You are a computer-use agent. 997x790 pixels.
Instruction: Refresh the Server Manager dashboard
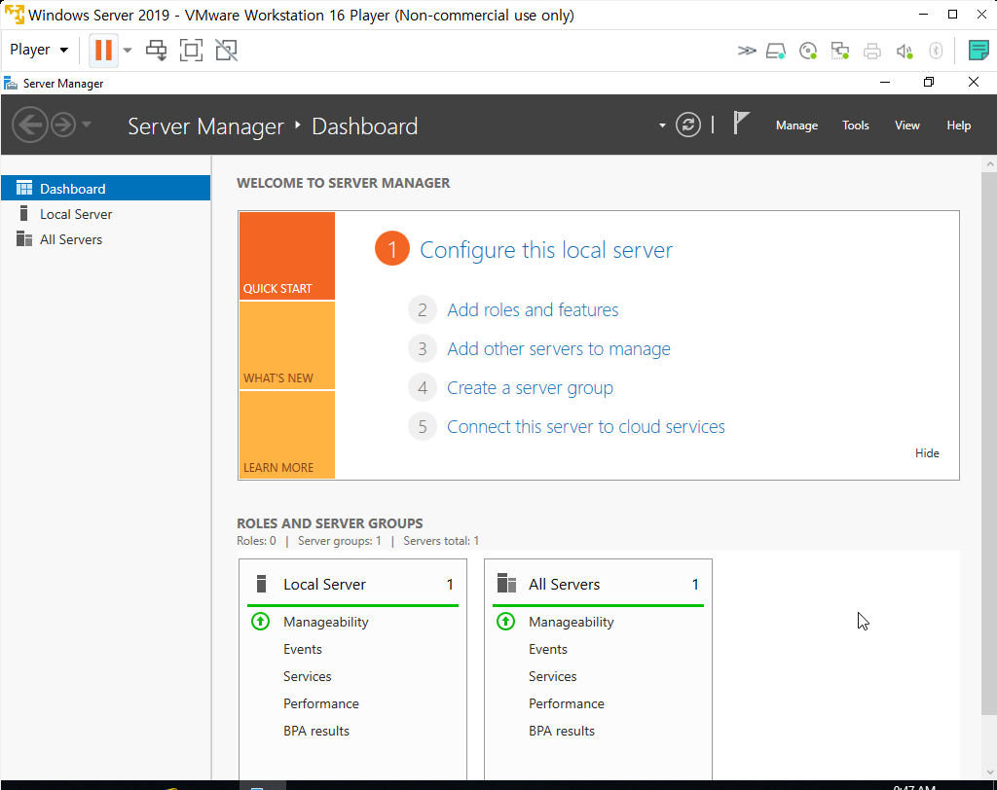click(688, 125)
